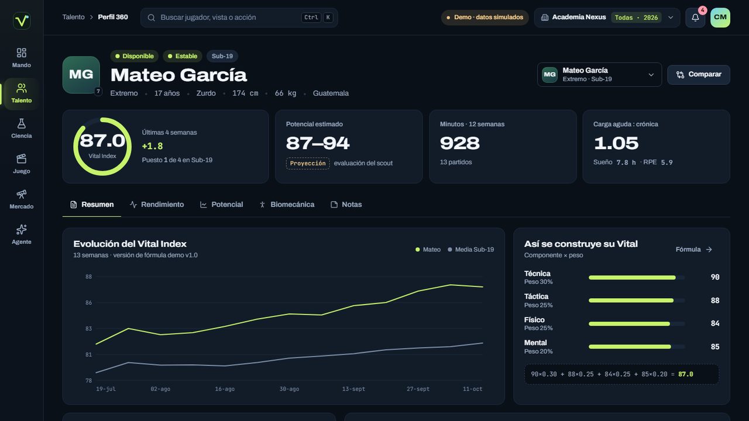Click the Mental score 85

tap(715, 347)
